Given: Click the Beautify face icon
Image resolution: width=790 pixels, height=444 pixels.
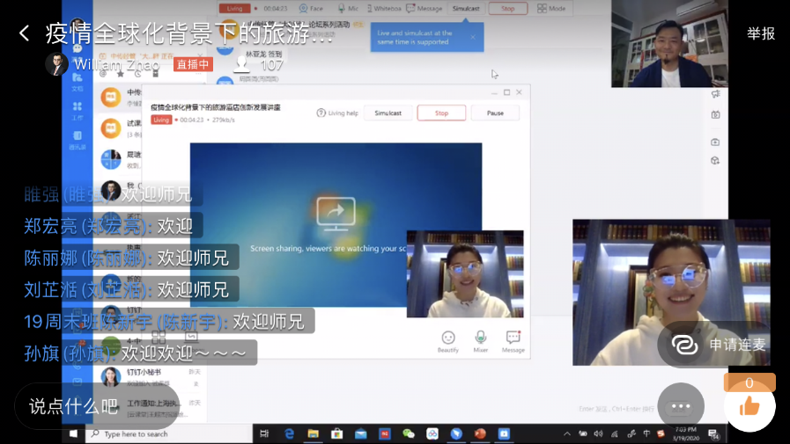Looking at the screenshot, I should pos(448,340).
